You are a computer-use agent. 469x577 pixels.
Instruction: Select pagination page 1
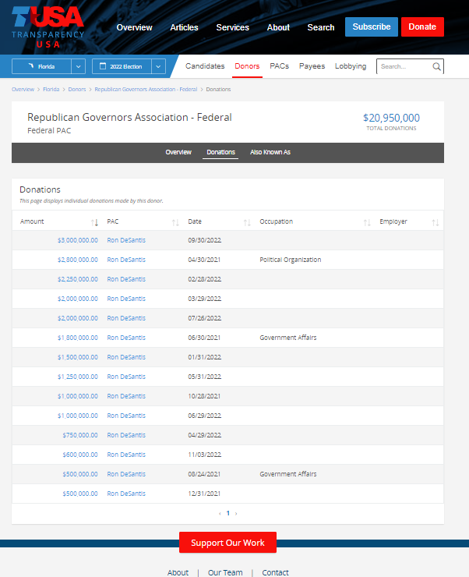point(228,513)
